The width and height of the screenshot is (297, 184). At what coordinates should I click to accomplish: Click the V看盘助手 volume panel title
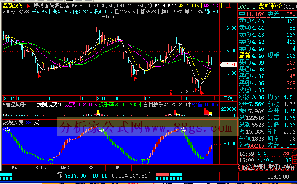(x=18, y=104)
